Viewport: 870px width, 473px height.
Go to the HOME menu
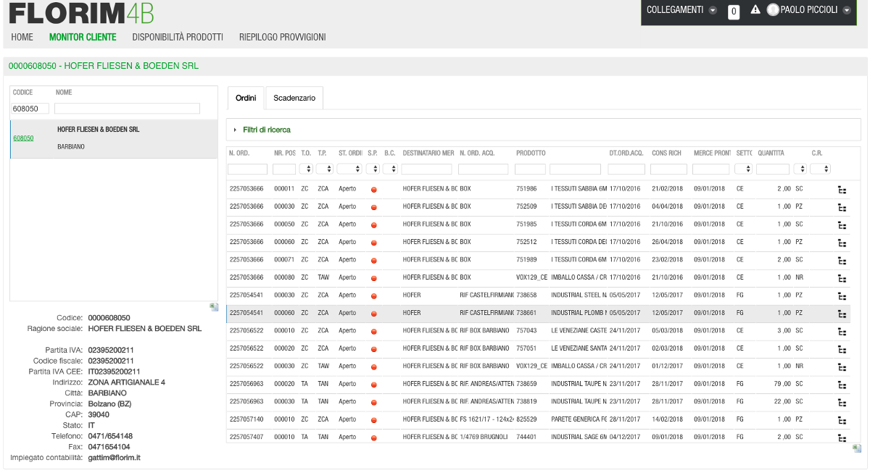tap(22, 37)
